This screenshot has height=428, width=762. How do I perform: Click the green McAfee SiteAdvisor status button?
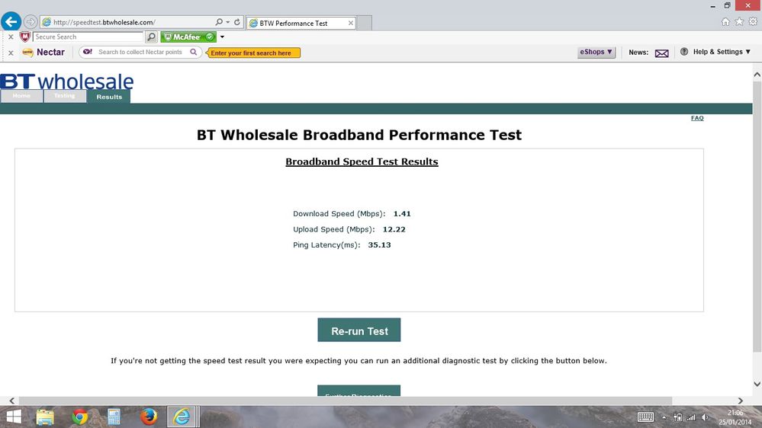coord(188,37)
